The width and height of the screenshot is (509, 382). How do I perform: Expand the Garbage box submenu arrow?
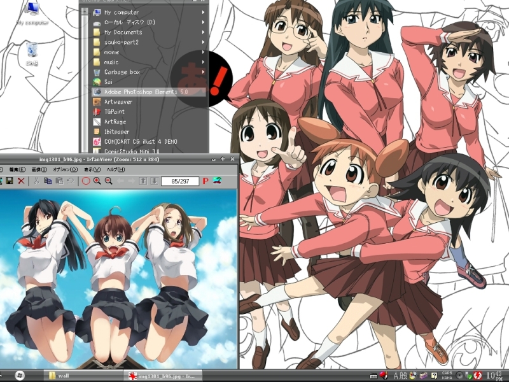(203, 72)
